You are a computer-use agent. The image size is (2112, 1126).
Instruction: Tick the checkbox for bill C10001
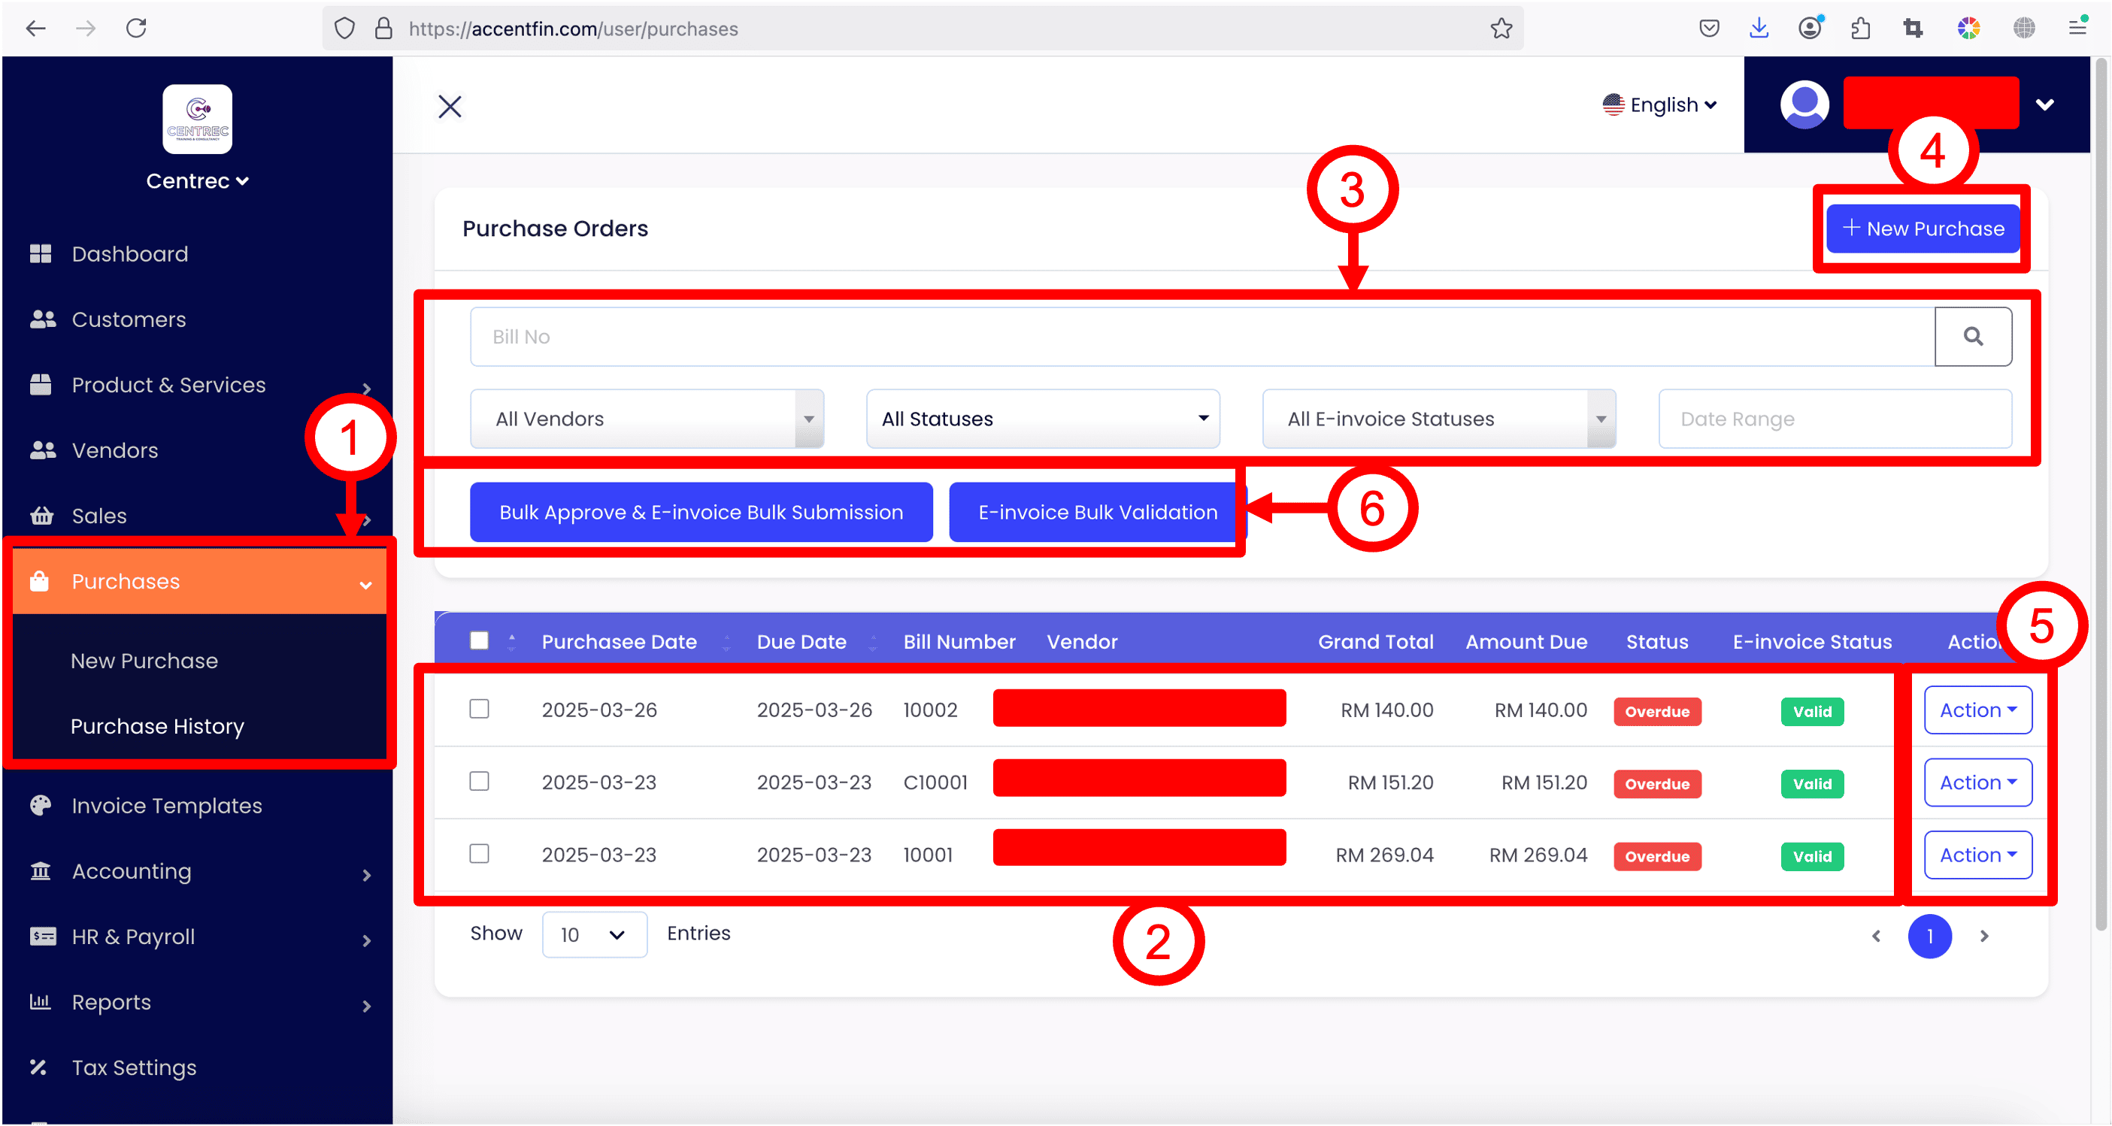coord(479,781)
